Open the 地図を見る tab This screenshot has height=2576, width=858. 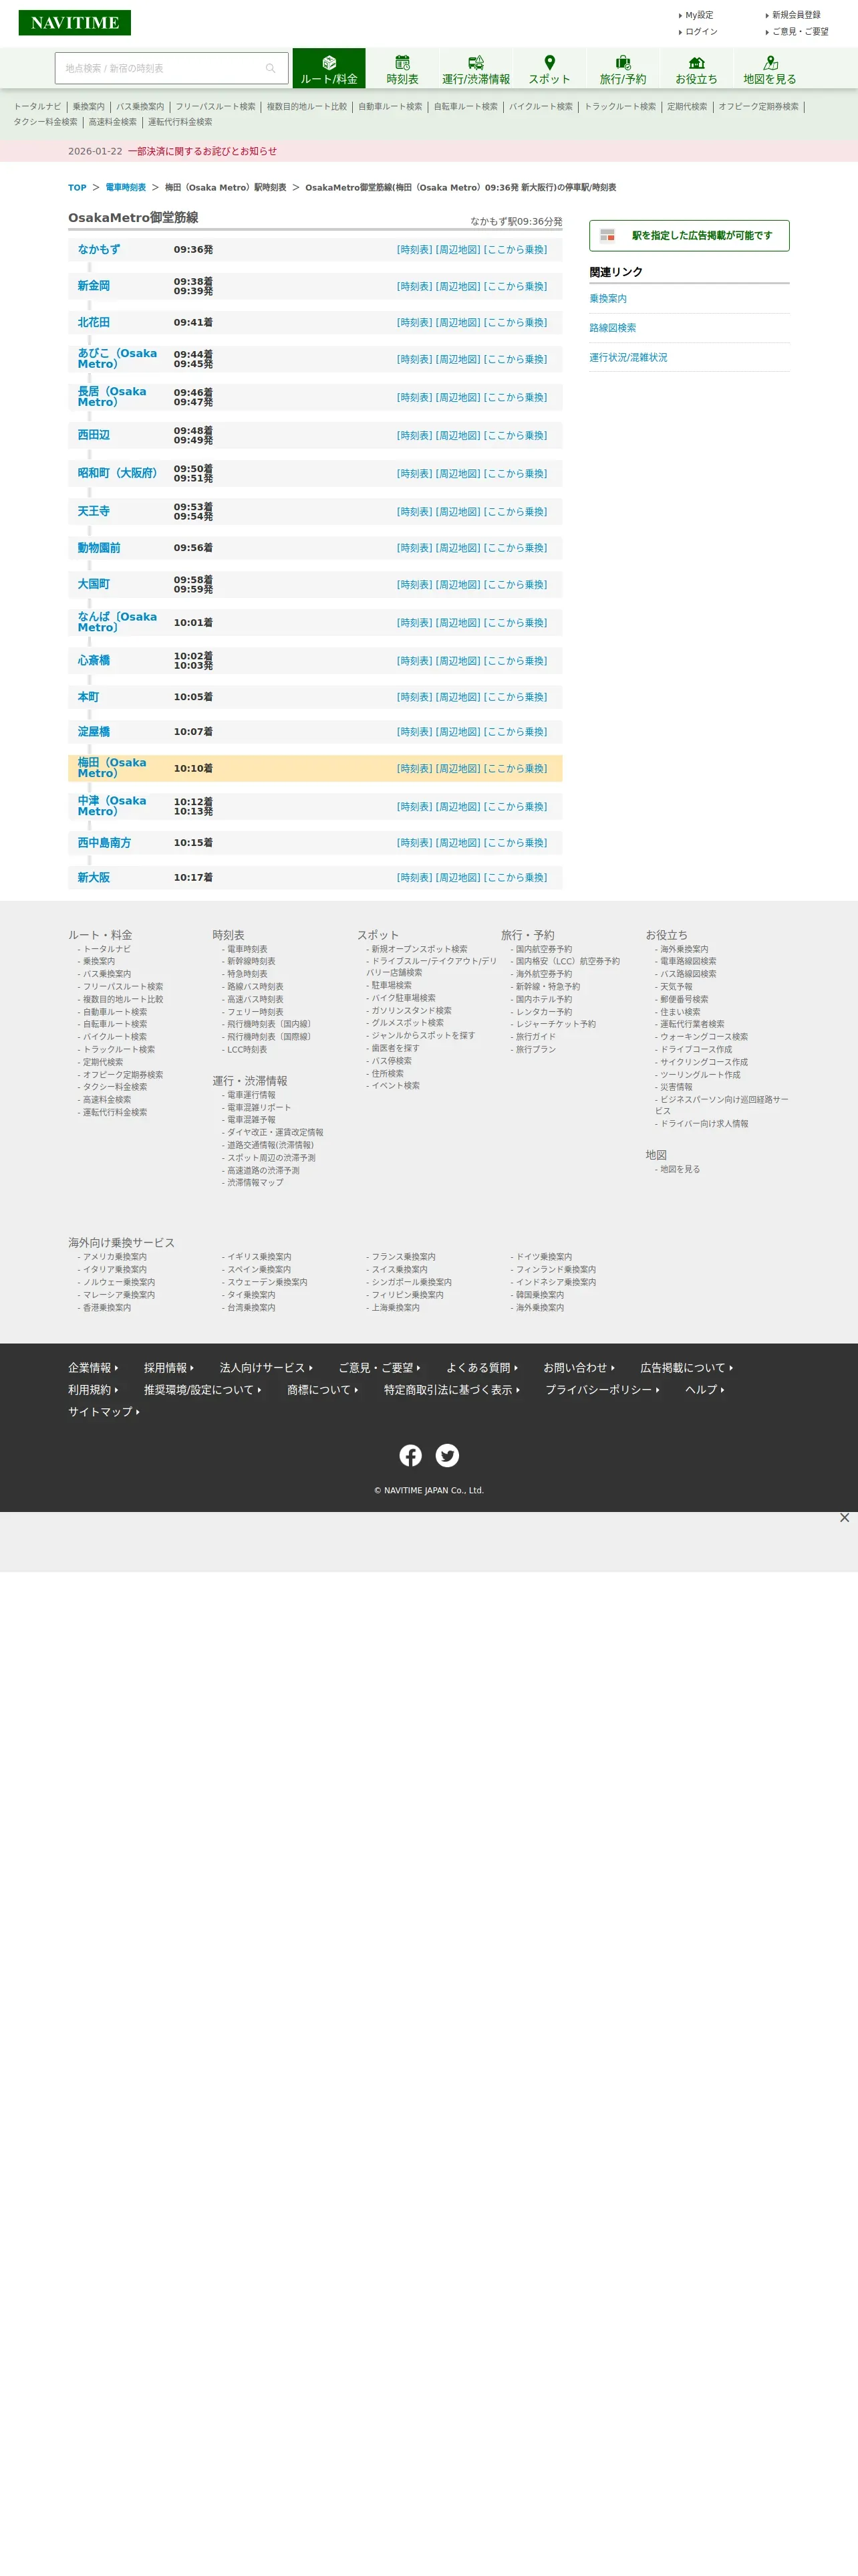click(769, 69)
